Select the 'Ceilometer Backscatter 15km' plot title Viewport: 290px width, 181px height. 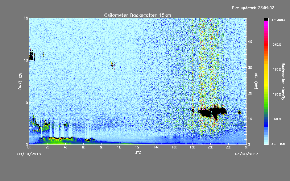(x=137, y=15)
